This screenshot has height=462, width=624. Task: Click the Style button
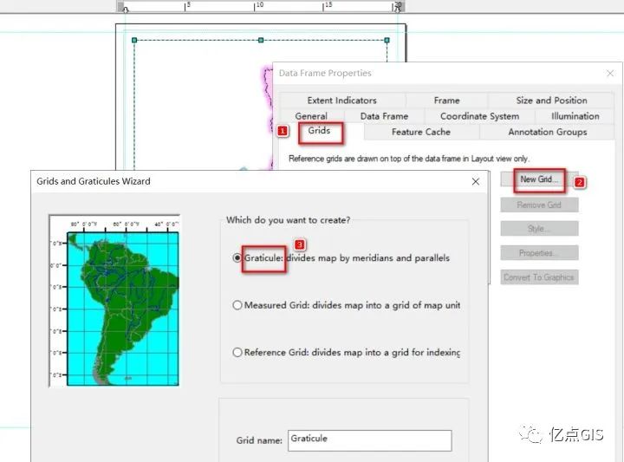539,229
